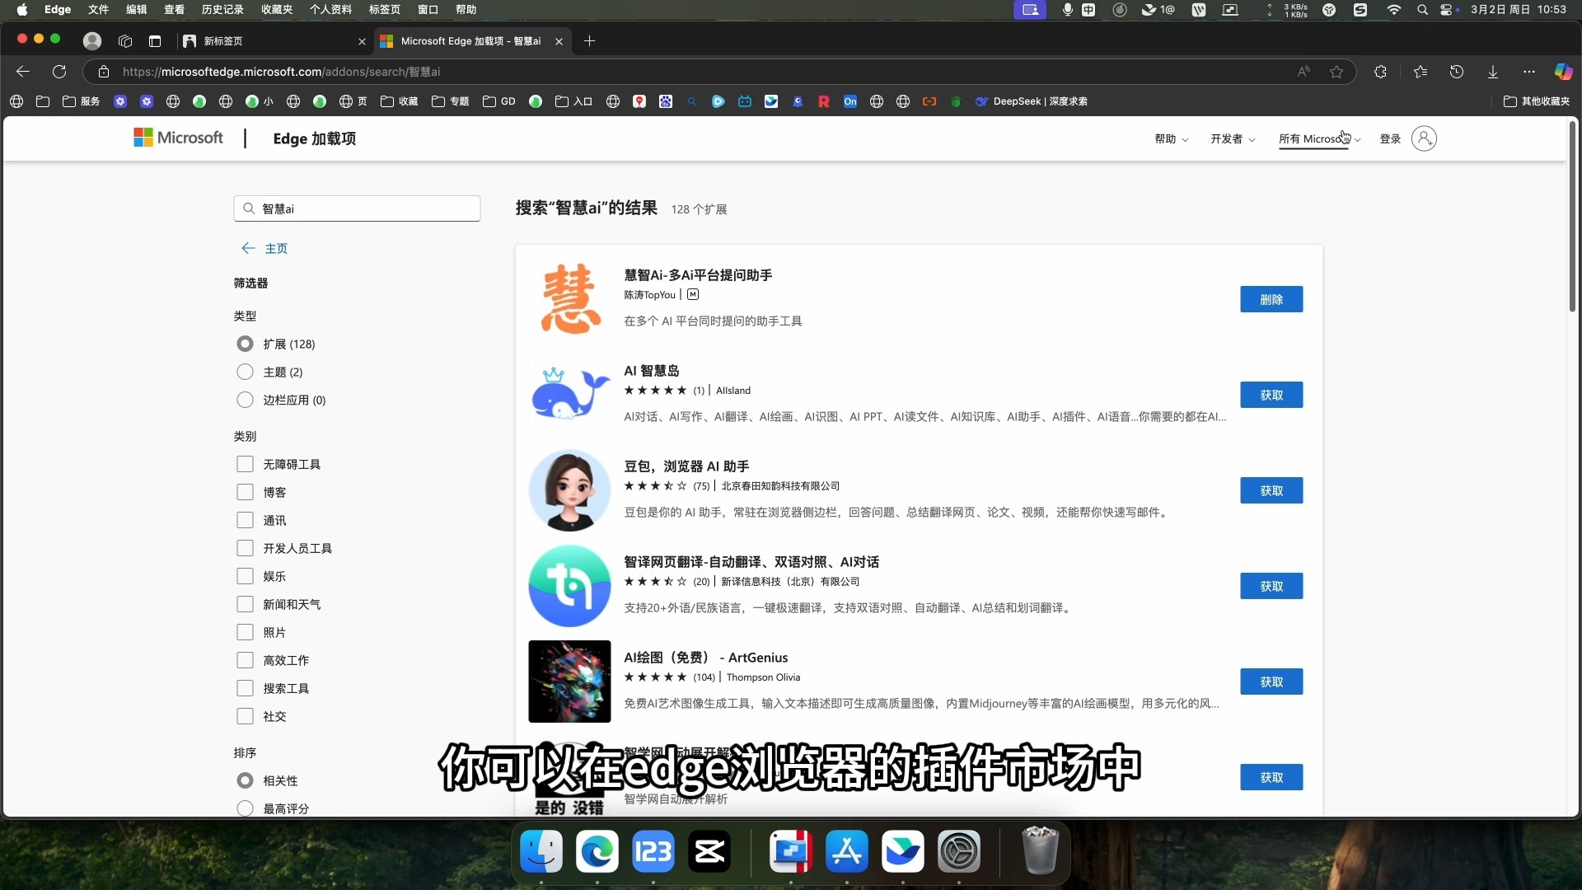Click 获取 for AI绘图 ArtGenius
Viewport: 1582px width, 890px height.
(1271, 682)
